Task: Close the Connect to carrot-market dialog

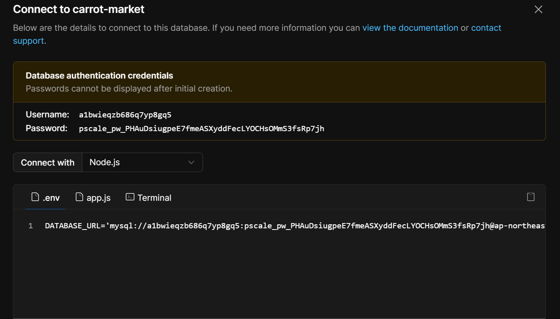Action: pyautogui.click(x=538, y=9)
